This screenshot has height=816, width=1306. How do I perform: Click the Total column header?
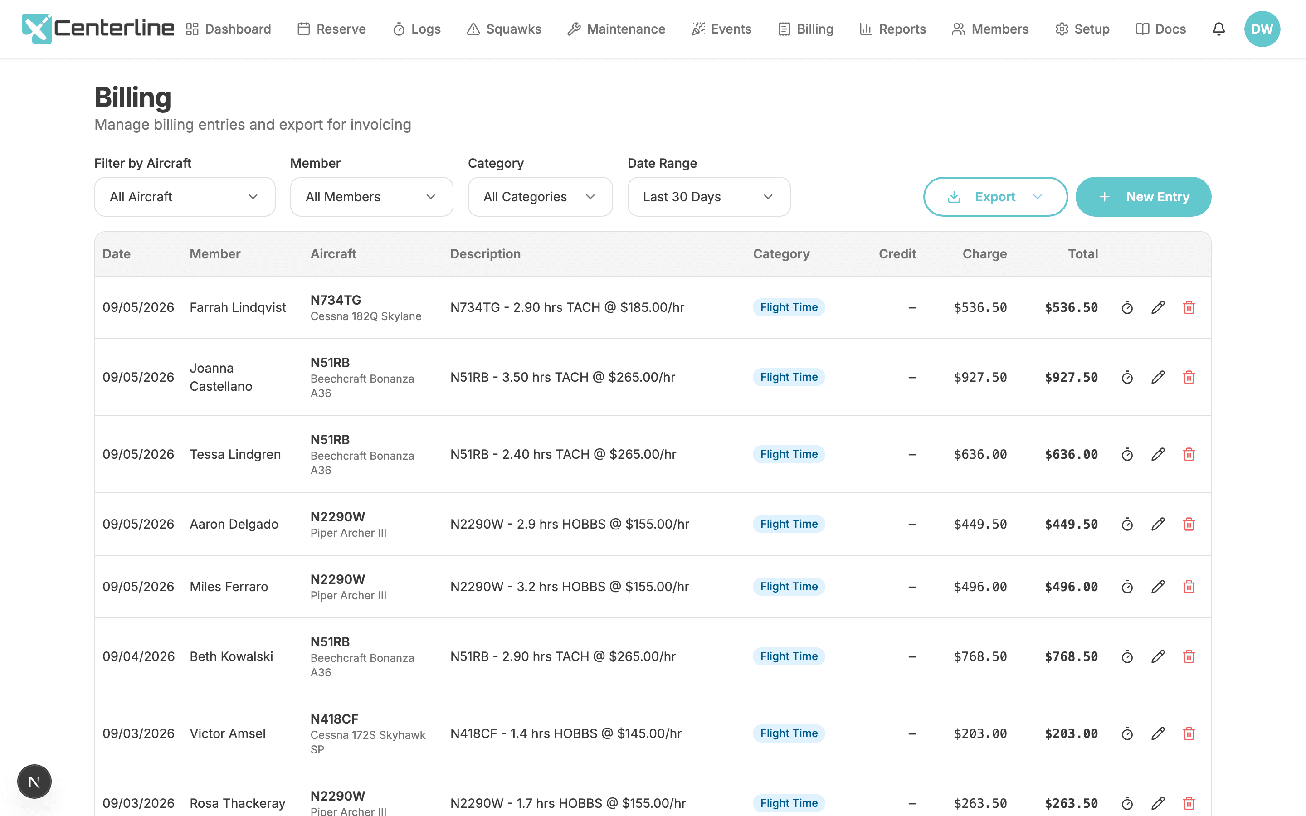[1082, 254]
